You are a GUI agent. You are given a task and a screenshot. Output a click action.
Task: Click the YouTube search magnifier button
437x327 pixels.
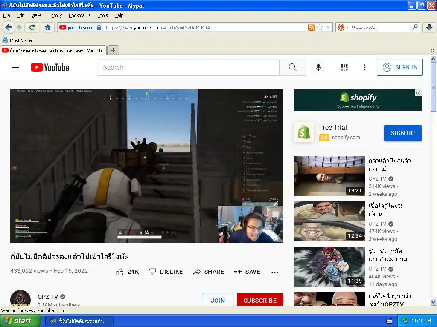(x=293, y=67)
